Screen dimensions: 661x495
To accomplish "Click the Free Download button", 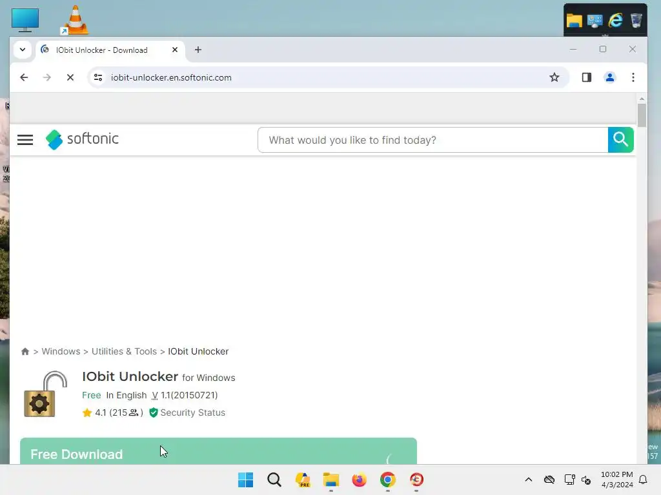I will tap(218, 451).
